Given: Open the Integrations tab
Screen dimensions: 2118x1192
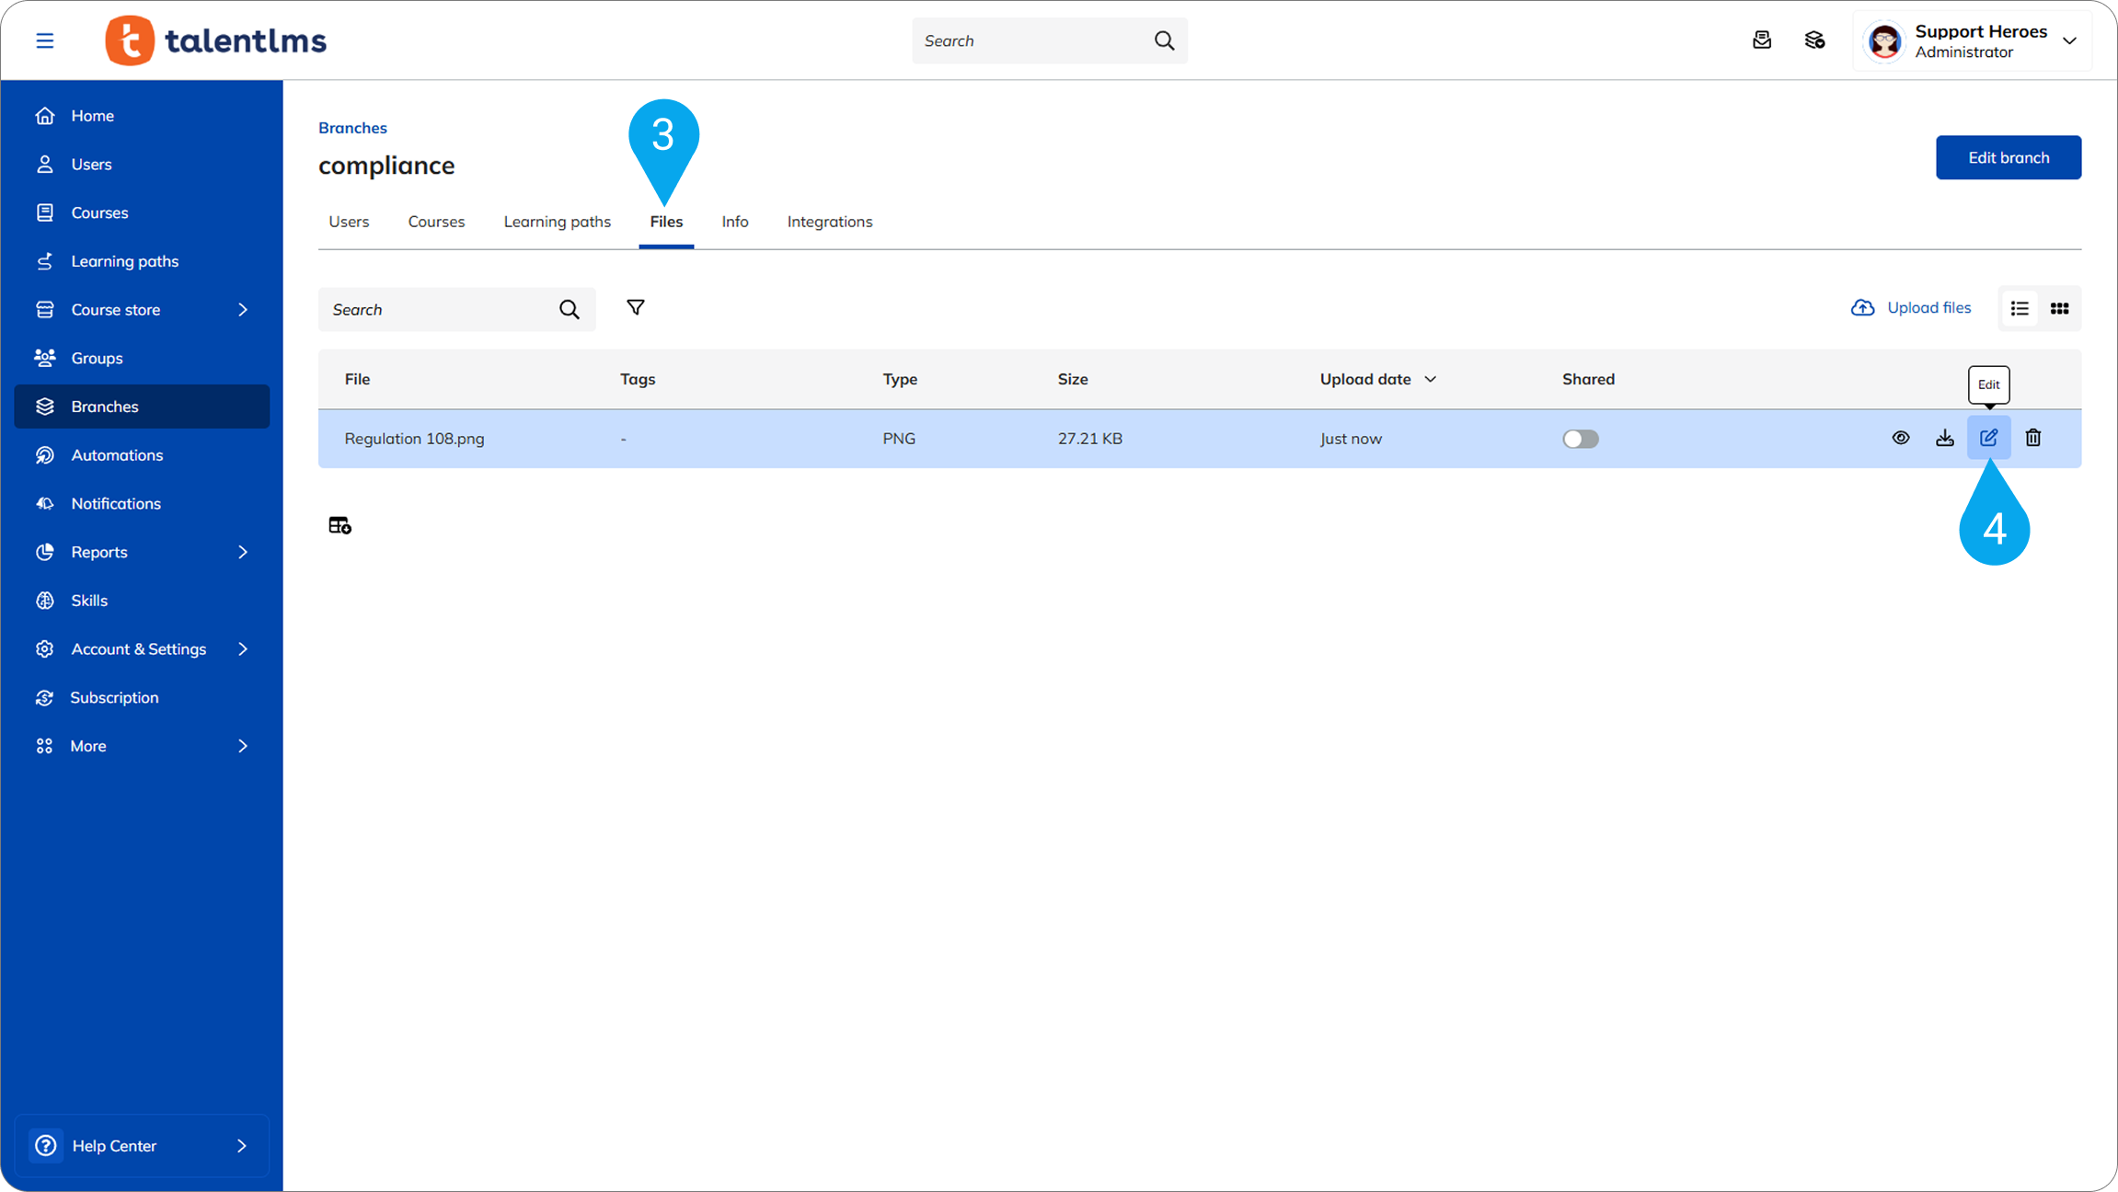Looking at the screenshot, I should [x=829, y=222].
